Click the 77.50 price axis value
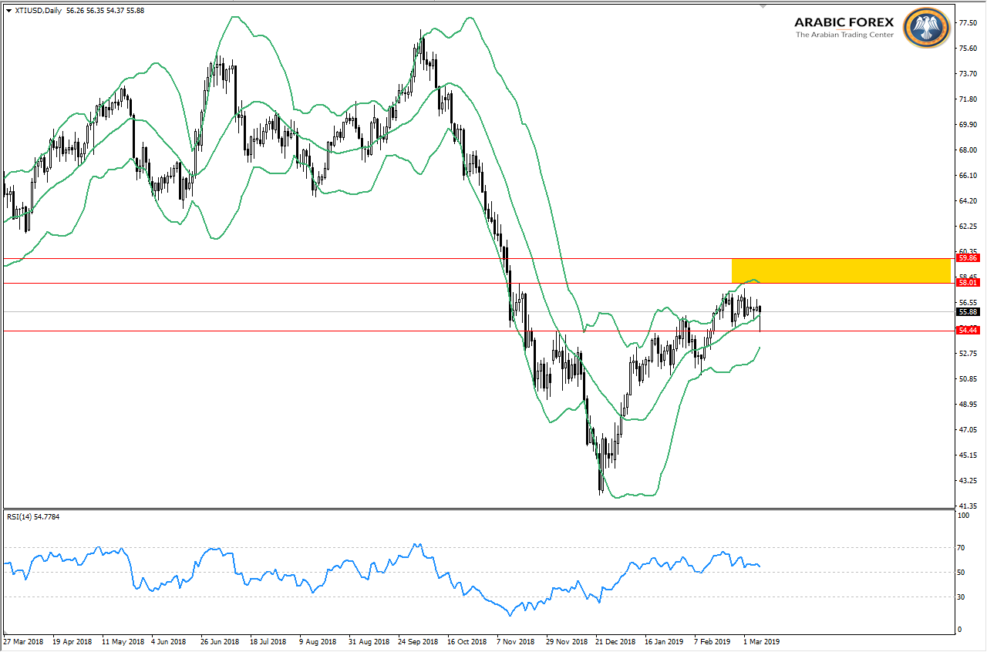 click(967, 23)
